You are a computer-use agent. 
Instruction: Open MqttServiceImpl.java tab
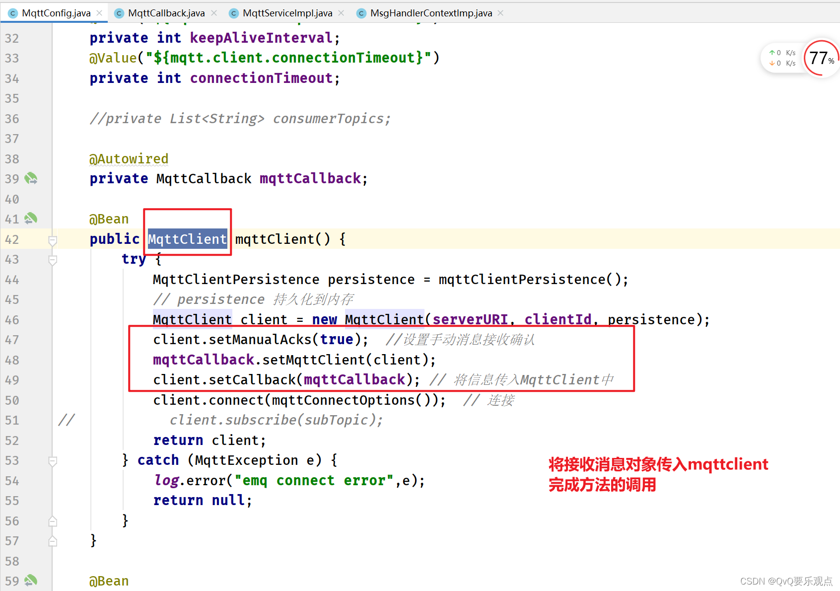click(x=287, y=13)
